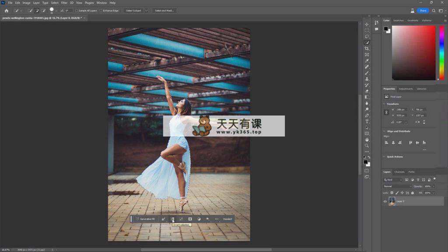Viewport: 448px width, 252px height.
Task: Click the Generative Fill button
Action: [x=145, y=219]
